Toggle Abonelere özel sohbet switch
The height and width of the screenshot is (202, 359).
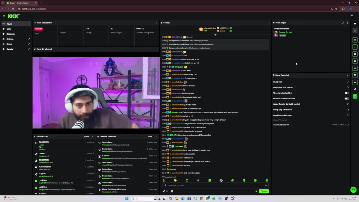coord(347,93)
